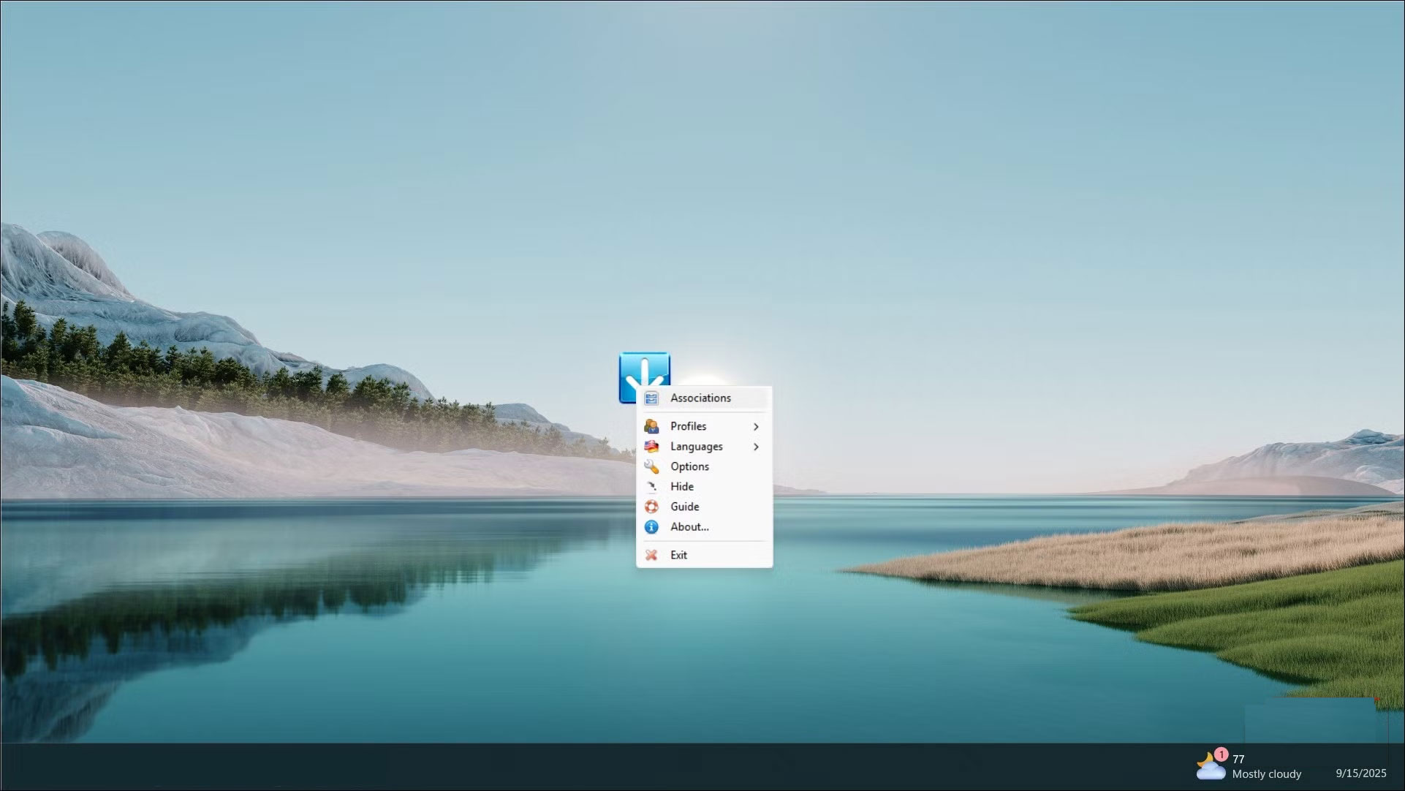Click the pink notification badge showing 1

pyautogui.click(x=1222, y=757)
